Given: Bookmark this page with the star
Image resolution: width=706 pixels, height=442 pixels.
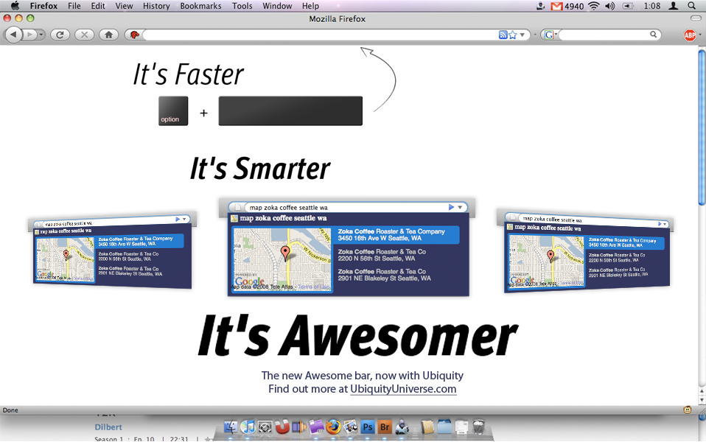Looking at the screenshot, I should pos(512,35).
